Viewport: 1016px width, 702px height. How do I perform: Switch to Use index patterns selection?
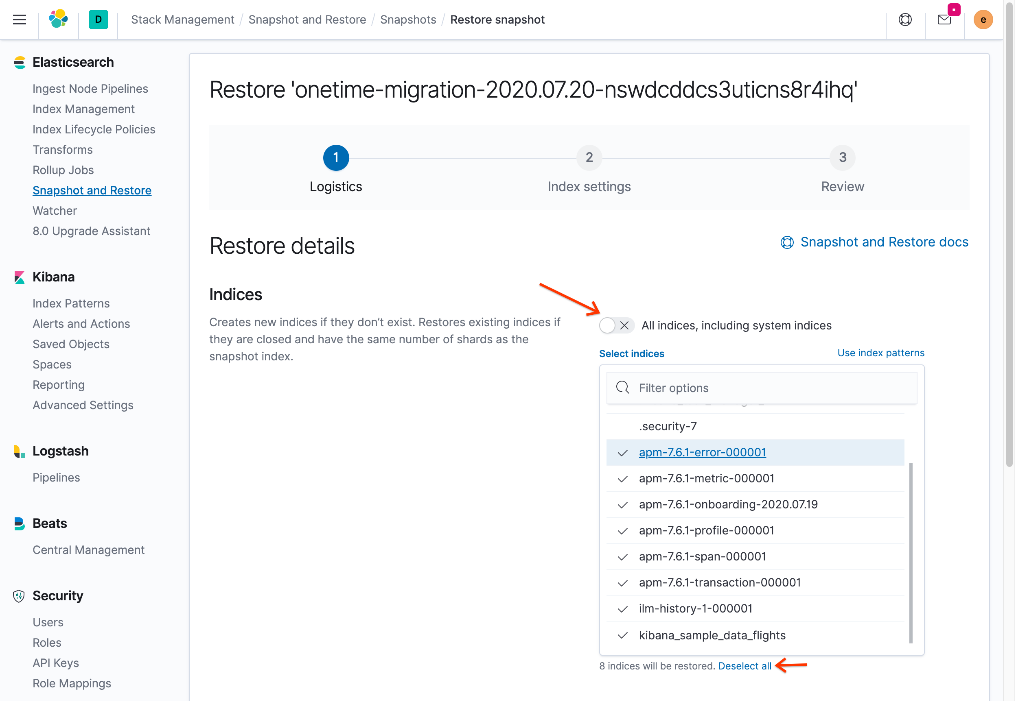(x=880, y=353)
